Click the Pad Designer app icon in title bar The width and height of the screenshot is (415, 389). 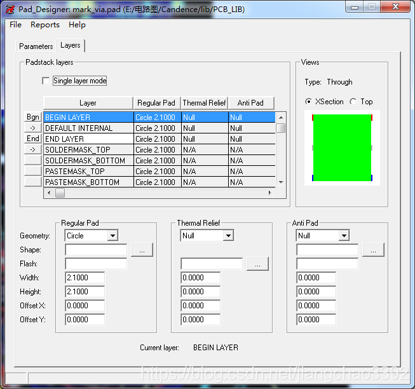pos(10,10)
